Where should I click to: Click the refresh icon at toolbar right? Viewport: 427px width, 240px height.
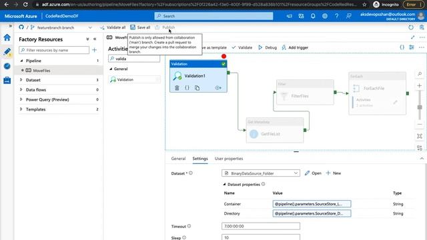[x=411, y=27]
